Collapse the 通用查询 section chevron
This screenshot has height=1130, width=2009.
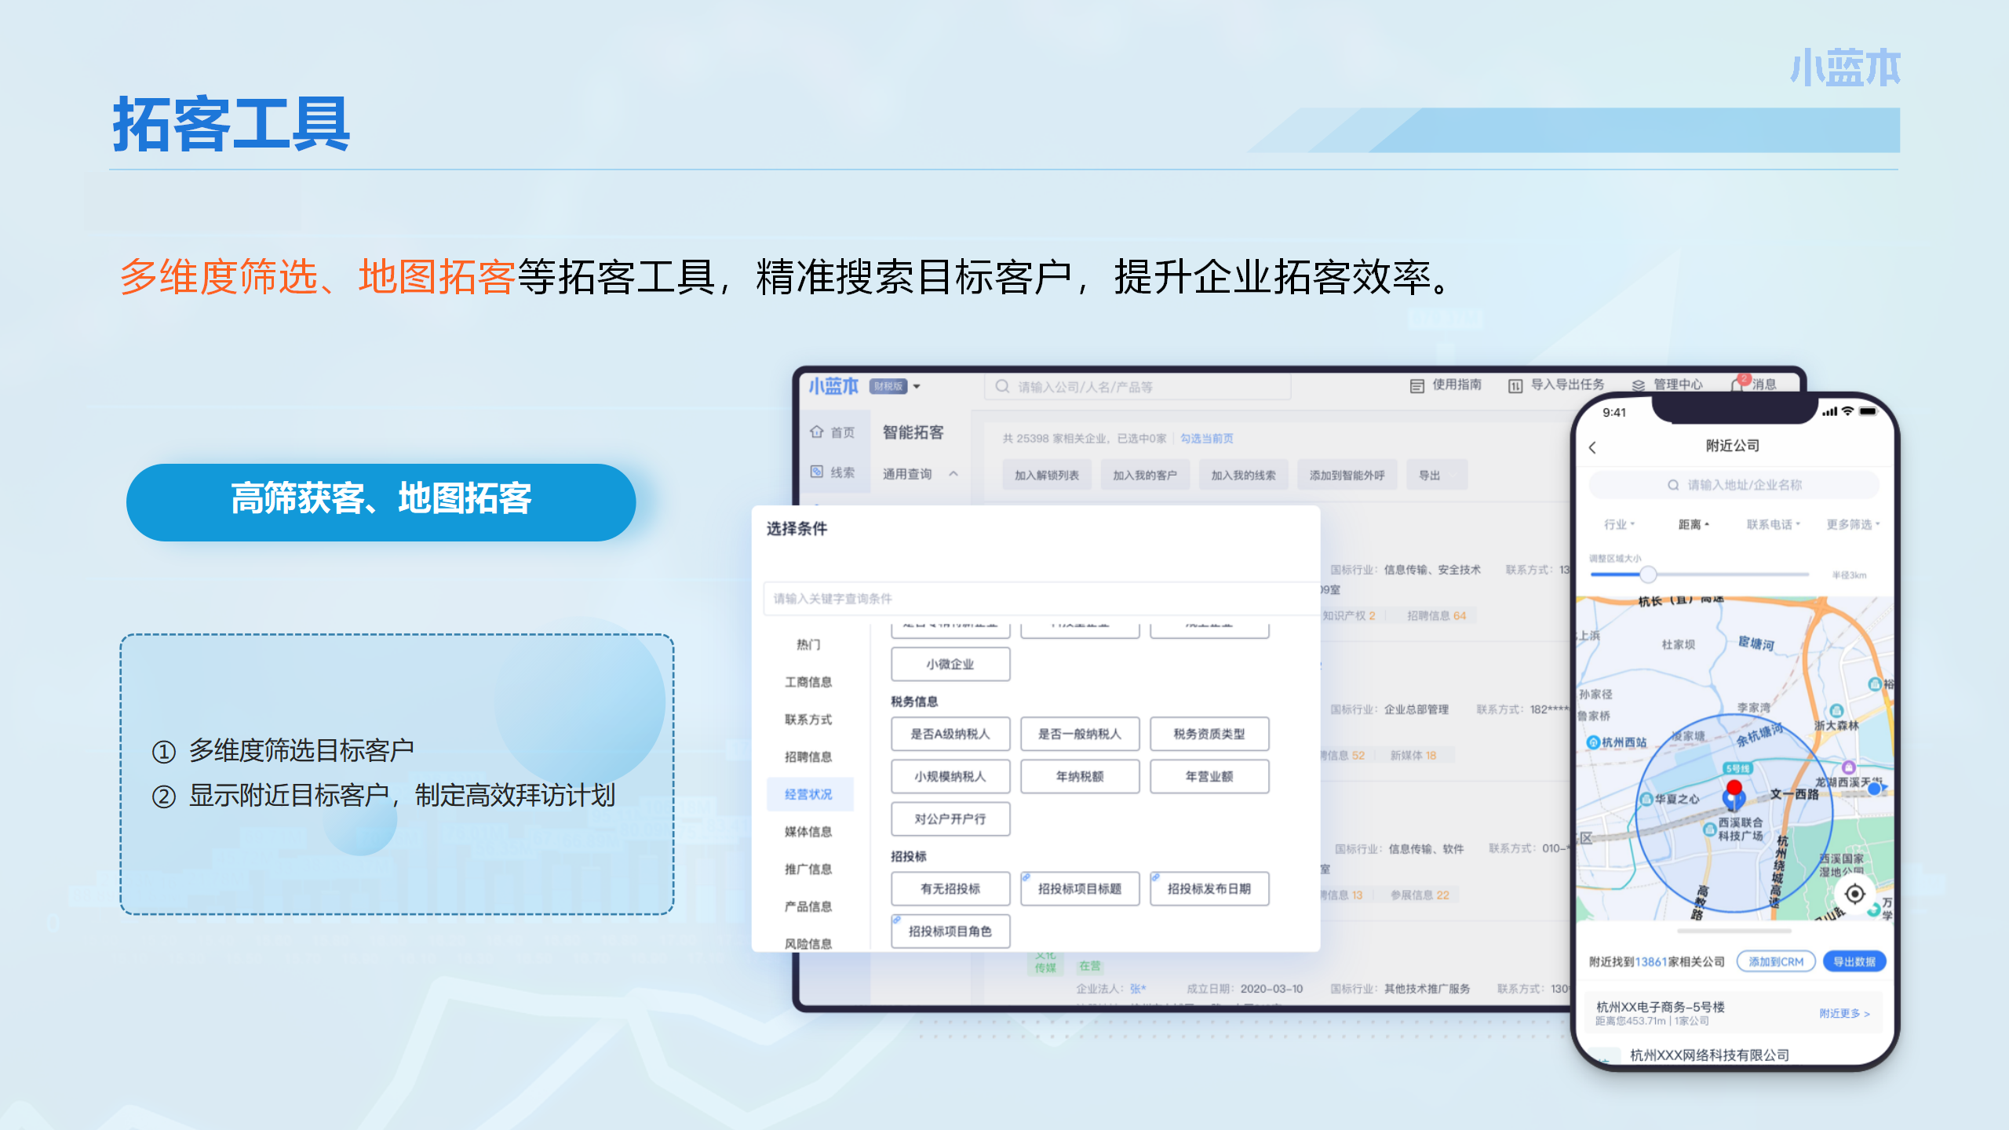click(x=953, y=473)
